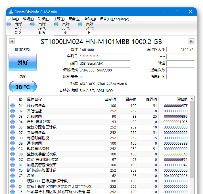Click the 属性名称 column header
203x194 pixels.
pyautogui.click(x=61, y=99)
